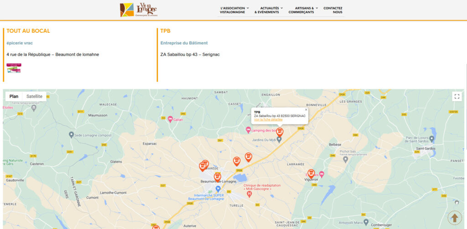Image resolution: width=467 pixels, height=229 pixels.
Task: Follow the 'Voir la fiche détaillée' link
Action: coord(268,120)
